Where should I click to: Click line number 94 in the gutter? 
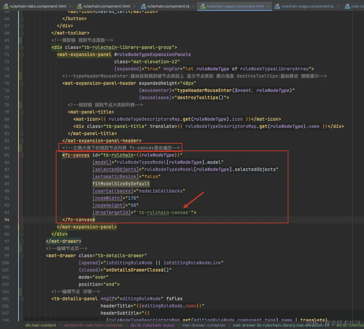coord(6,220)
